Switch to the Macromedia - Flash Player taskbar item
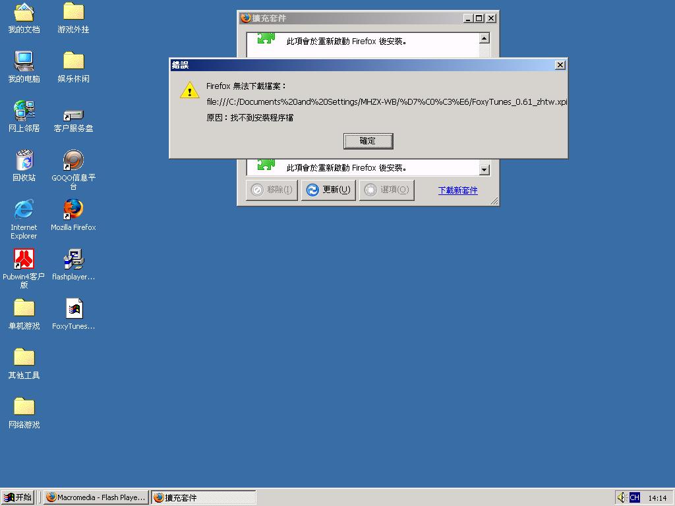This screenshot has height=506, width=675. pyautogui.click(x=96, y=497)
